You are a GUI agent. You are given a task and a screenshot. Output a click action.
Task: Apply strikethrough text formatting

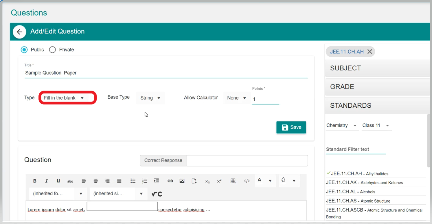[70, 181]
